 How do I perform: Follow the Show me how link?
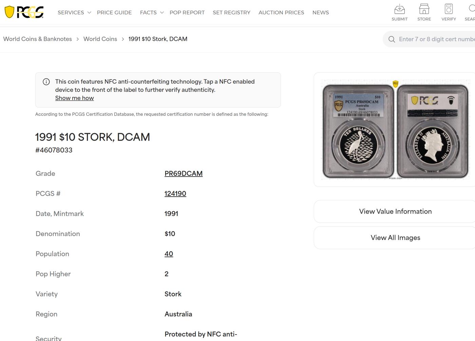click(75, 98)
